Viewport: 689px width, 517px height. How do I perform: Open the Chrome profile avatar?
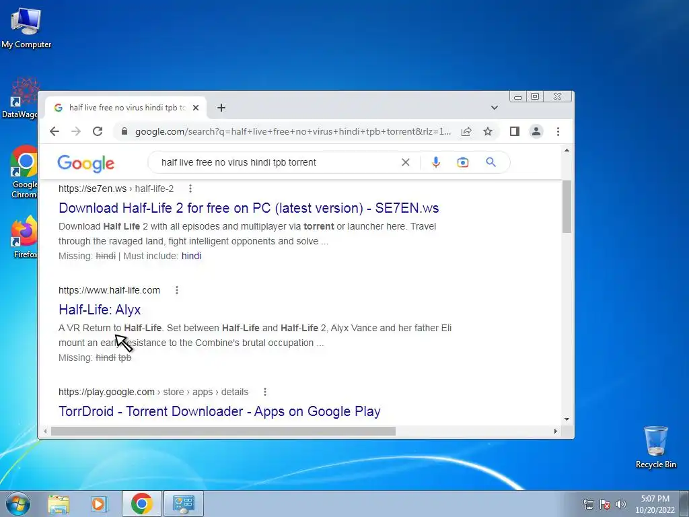click(x=536, y=131)
